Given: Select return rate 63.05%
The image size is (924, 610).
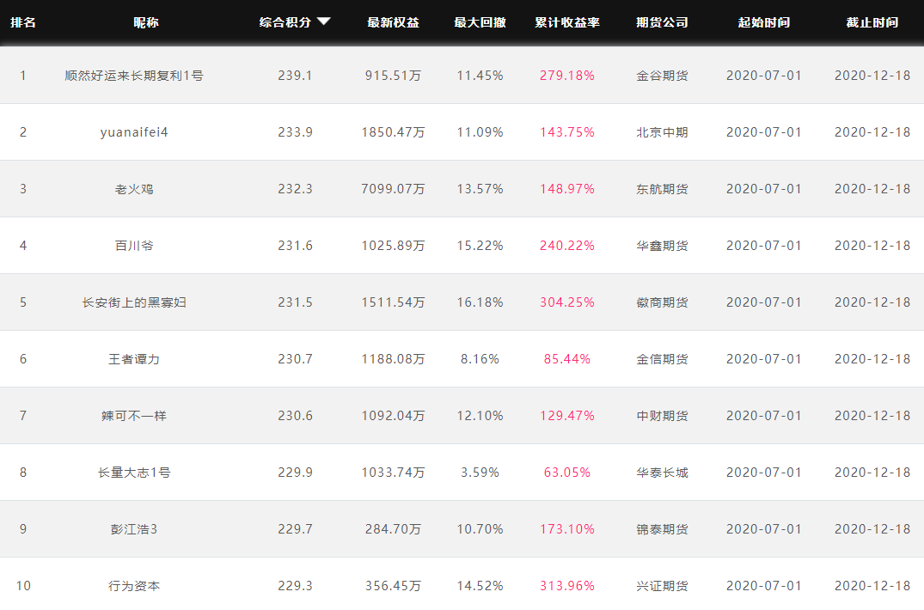Looking at the screenshot, I should pyautogui.click(x=567, y=473).
